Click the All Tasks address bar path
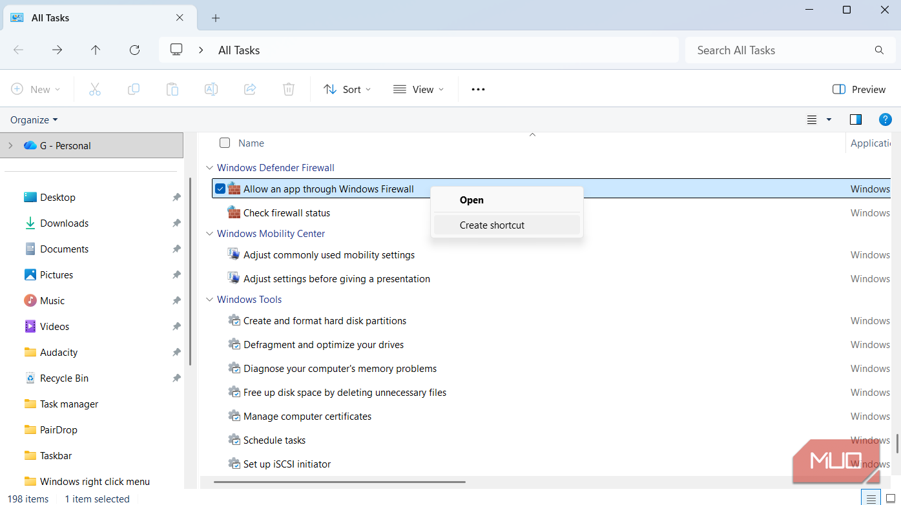Viewport: 901px width, 505px height. point(239,50)
